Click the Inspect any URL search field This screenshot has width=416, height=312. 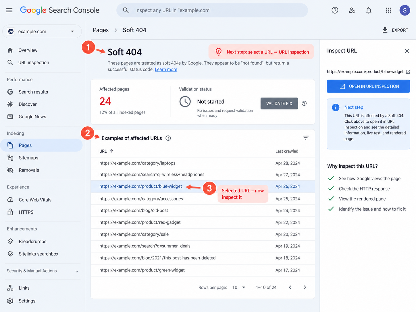pos(212,10)
